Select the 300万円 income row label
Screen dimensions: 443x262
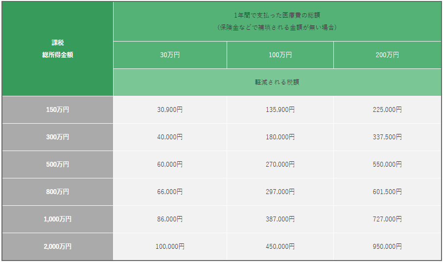click(x=58, y=137)
